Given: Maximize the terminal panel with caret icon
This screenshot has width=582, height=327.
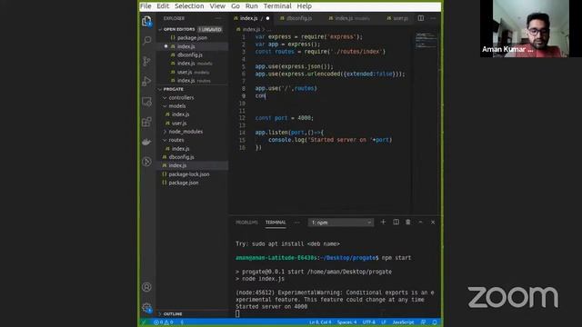Looking at the screenshot, I should [x=420, y=222].
